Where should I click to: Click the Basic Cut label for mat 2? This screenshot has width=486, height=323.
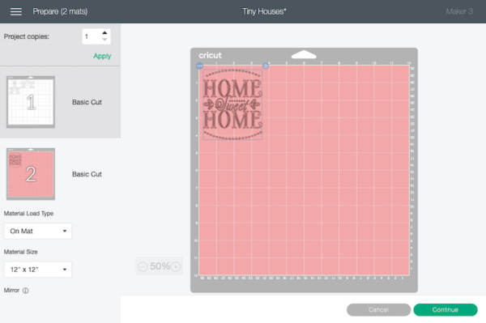pyautogui.click(x=87, y=174)
